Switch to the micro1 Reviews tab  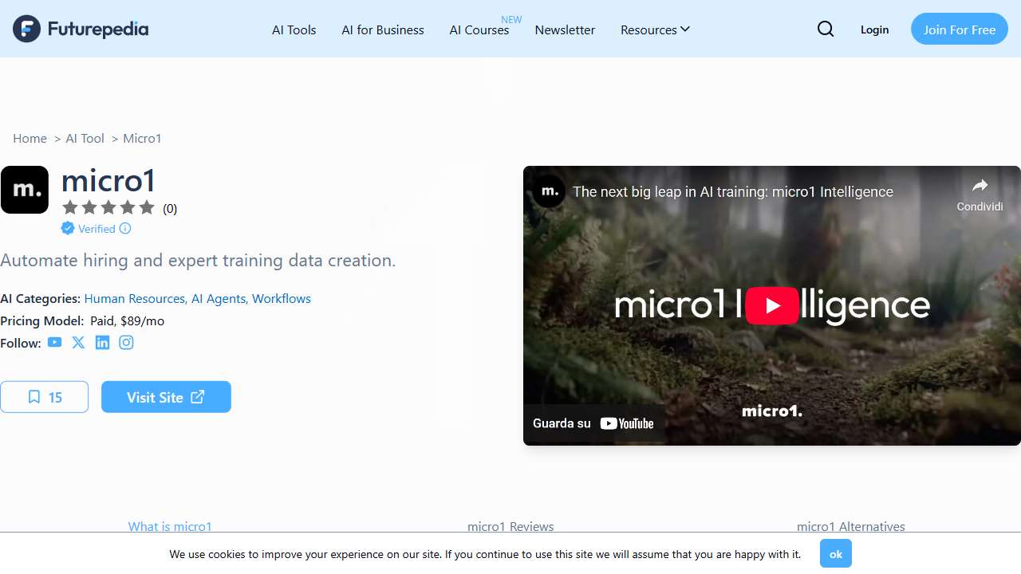pos(510,526)
